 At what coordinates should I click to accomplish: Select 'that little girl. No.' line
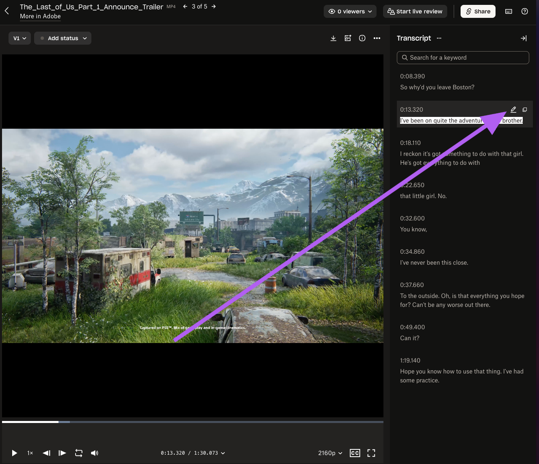[x=423, y=196]
